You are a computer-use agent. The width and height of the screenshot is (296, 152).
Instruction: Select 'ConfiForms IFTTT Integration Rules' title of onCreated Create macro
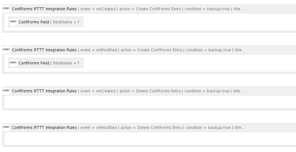(x=44, y=9)
